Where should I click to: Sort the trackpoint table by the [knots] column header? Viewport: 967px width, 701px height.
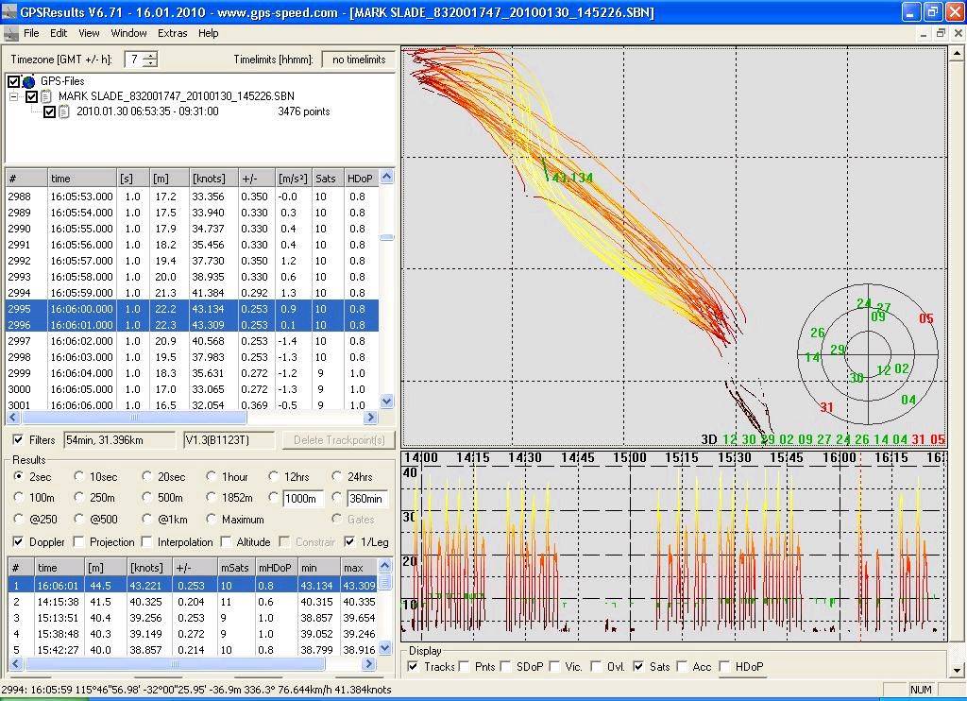(x=212, y=179)
